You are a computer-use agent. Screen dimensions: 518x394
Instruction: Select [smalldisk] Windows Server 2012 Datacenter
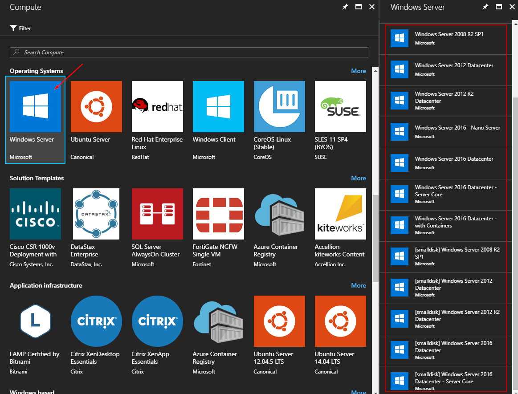(x=446, y=288)
